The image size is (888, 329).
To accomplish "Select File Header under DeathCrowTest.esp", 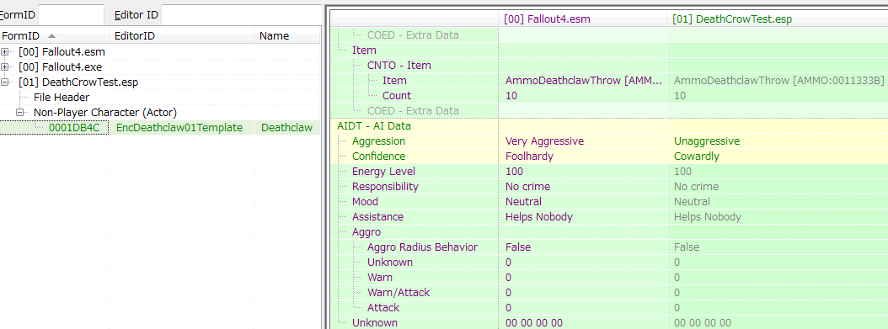I will point(62,98).
